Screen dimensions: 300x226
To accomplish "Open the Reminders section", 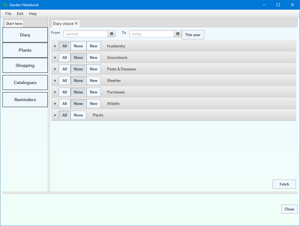I will (25, 100).
